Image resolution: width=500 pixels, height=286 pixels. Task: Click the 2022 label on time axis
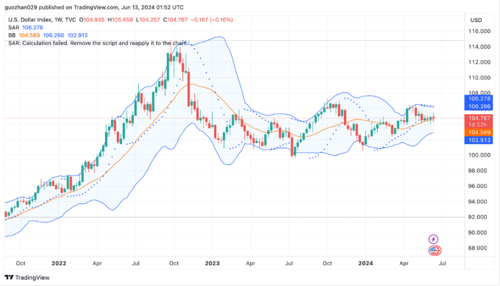59,263
